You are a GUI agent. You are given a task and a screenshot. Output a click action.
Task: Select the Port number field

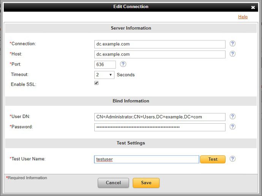[x=105, y=65]
